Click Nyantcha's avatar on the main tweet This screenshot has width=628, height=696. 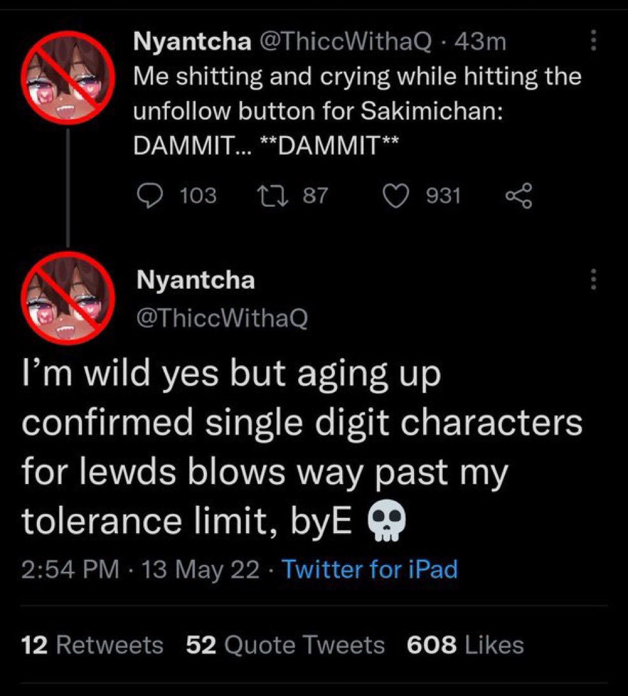click(x=69, y=297)
